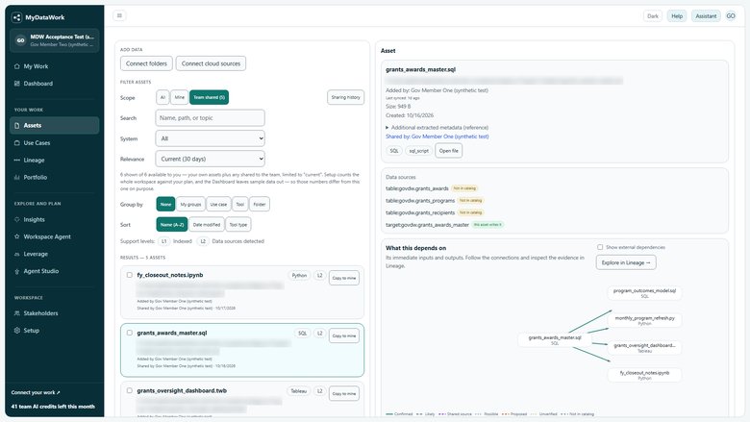Click the sql_script tag
Viewport: 750px width, 422px height.
[x=418, y=151]
